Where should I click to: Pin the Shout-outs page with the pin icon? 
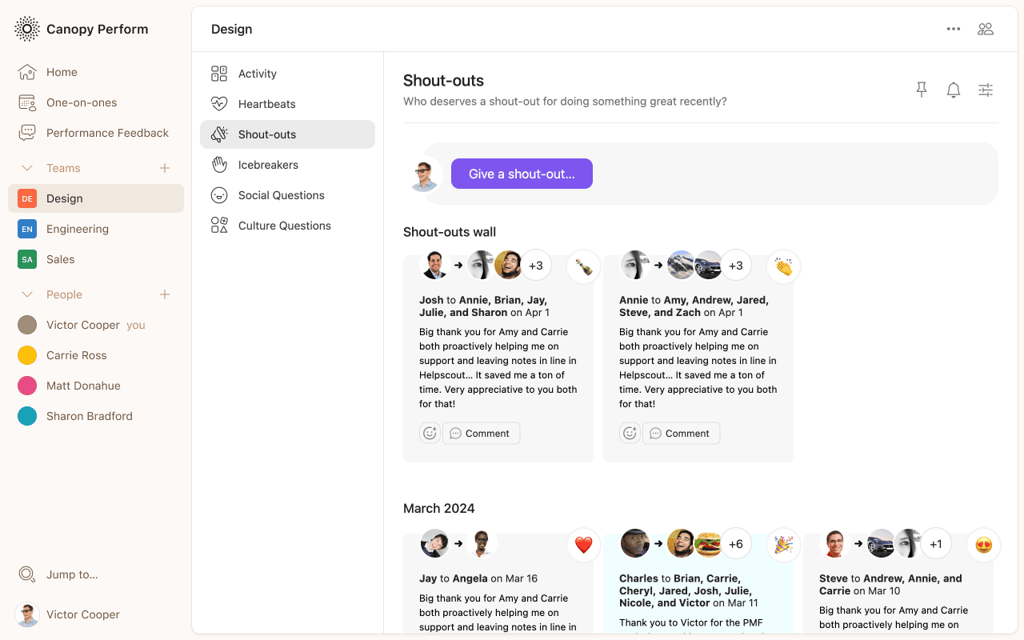(922, 90)
